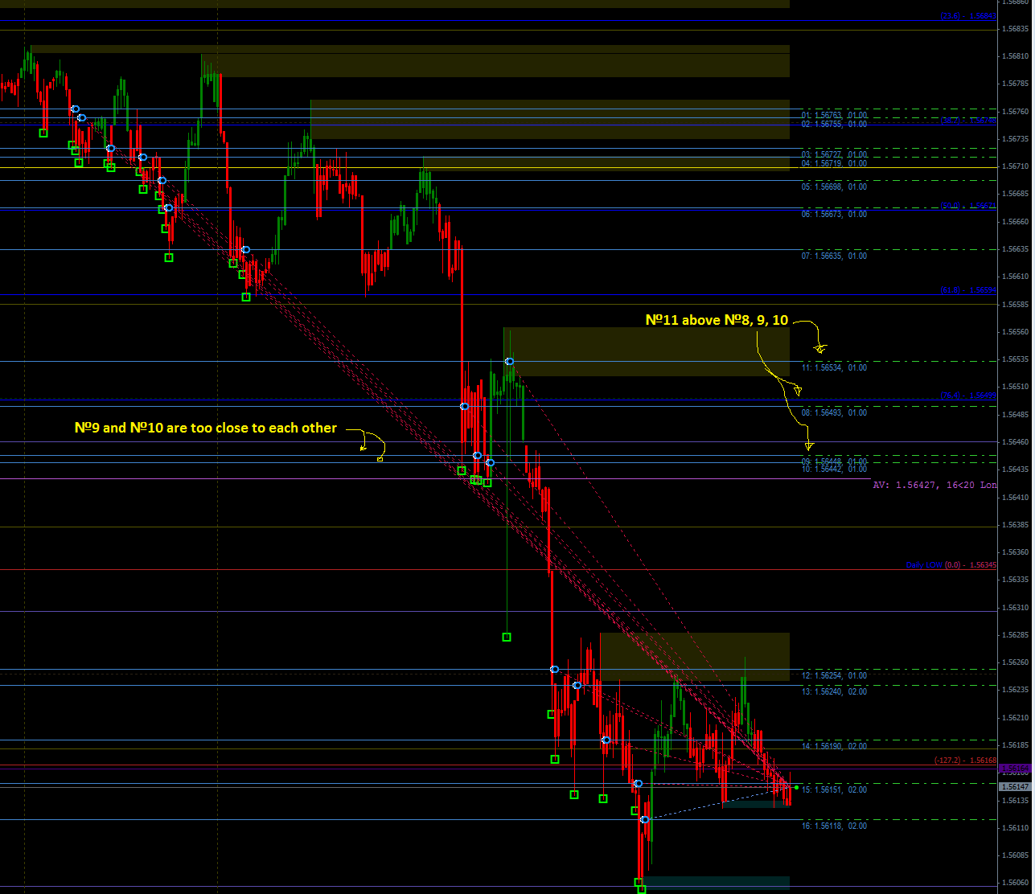Select the (76.4) Fibonacci level label
The height and width of the screenshot is (894, 1035).
(x=968, y=396)
